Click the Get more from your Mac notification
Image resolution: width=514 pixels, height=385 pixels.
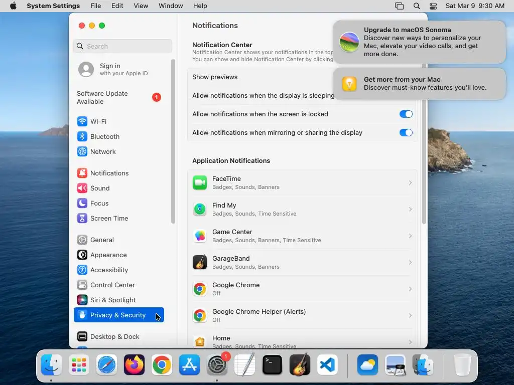(x=419, y=84)
